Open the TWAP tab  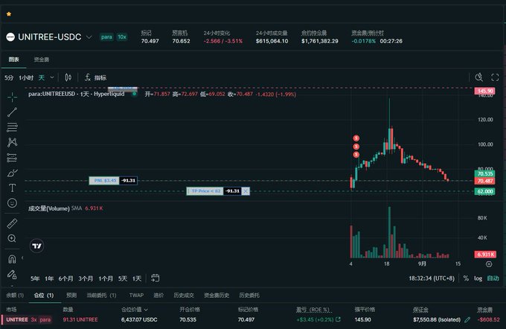(136, 295)
